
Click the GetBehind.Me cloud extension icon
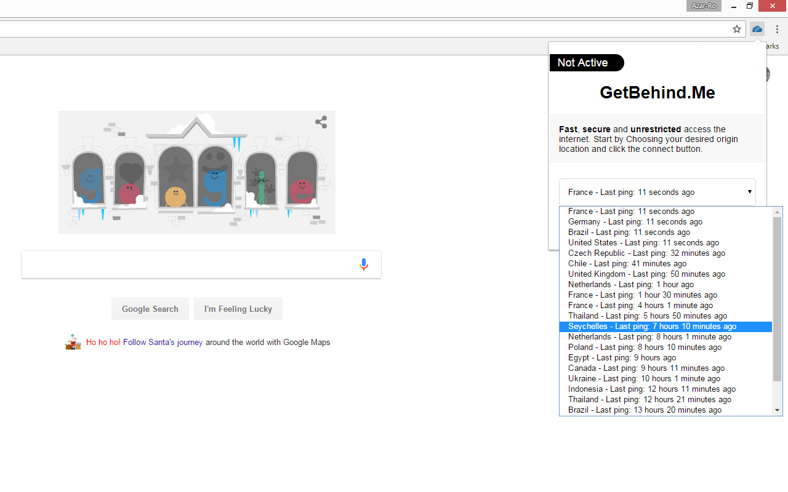pos(757,29)
